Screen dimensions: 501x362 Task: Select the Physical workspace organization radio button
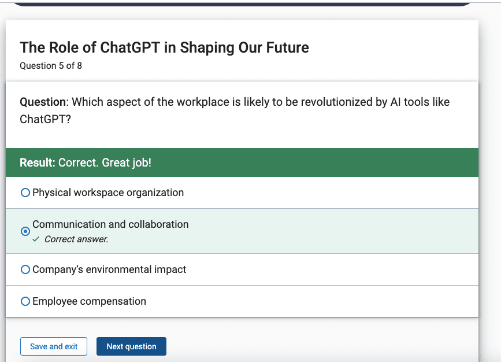[x=25, y=193]
